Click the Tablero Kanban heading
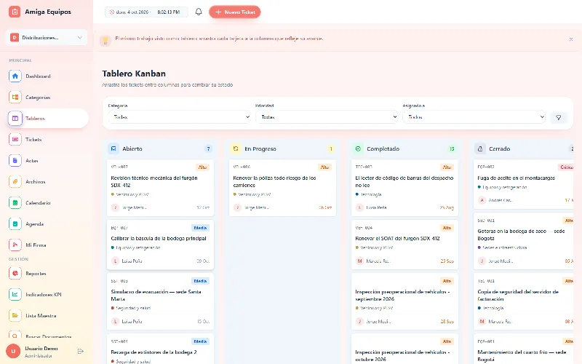Screen dimensions: 582x364 [134, 74]
